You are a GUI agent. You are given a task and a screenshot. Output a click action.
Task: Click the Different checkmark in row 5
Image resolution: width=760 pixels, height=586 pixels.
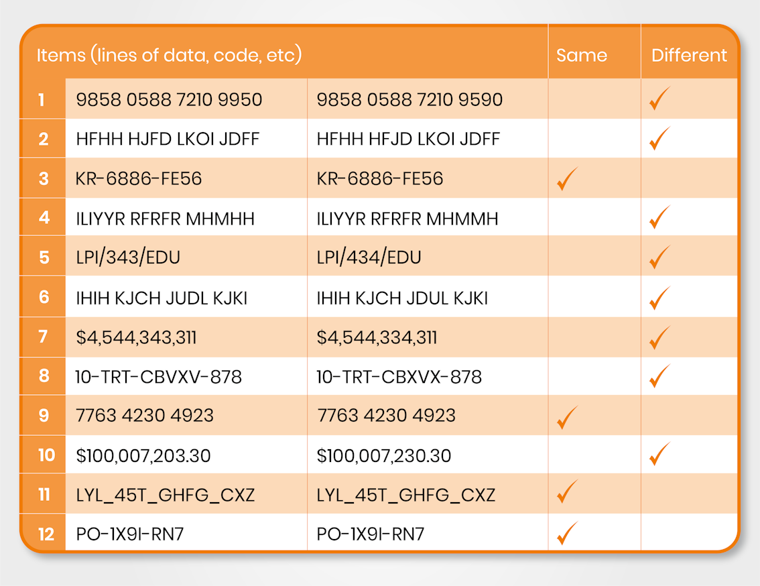click(659, 257)
